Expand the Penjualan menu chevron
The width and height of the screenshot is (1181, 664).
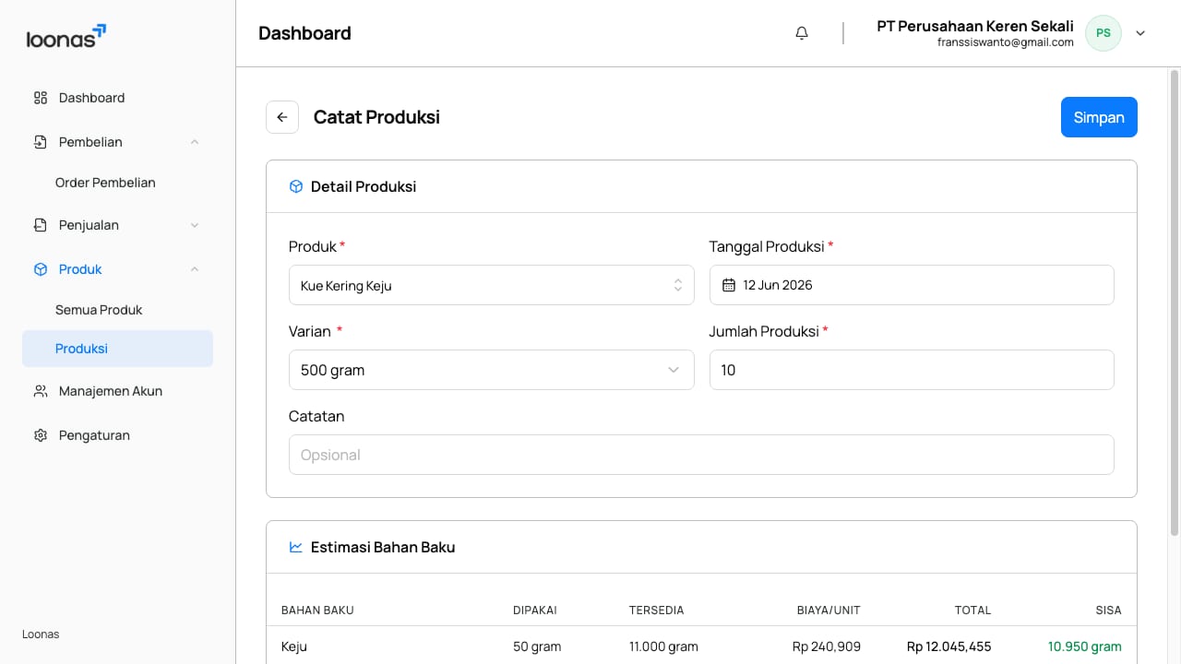point(195,225)
